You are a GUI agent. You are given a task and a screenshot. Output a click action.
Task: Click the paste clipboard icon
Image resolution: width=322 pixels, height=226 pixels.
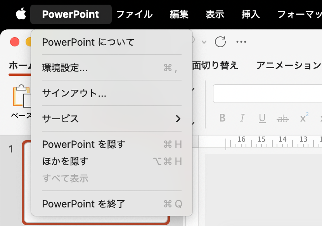click(x=22, y=96)
